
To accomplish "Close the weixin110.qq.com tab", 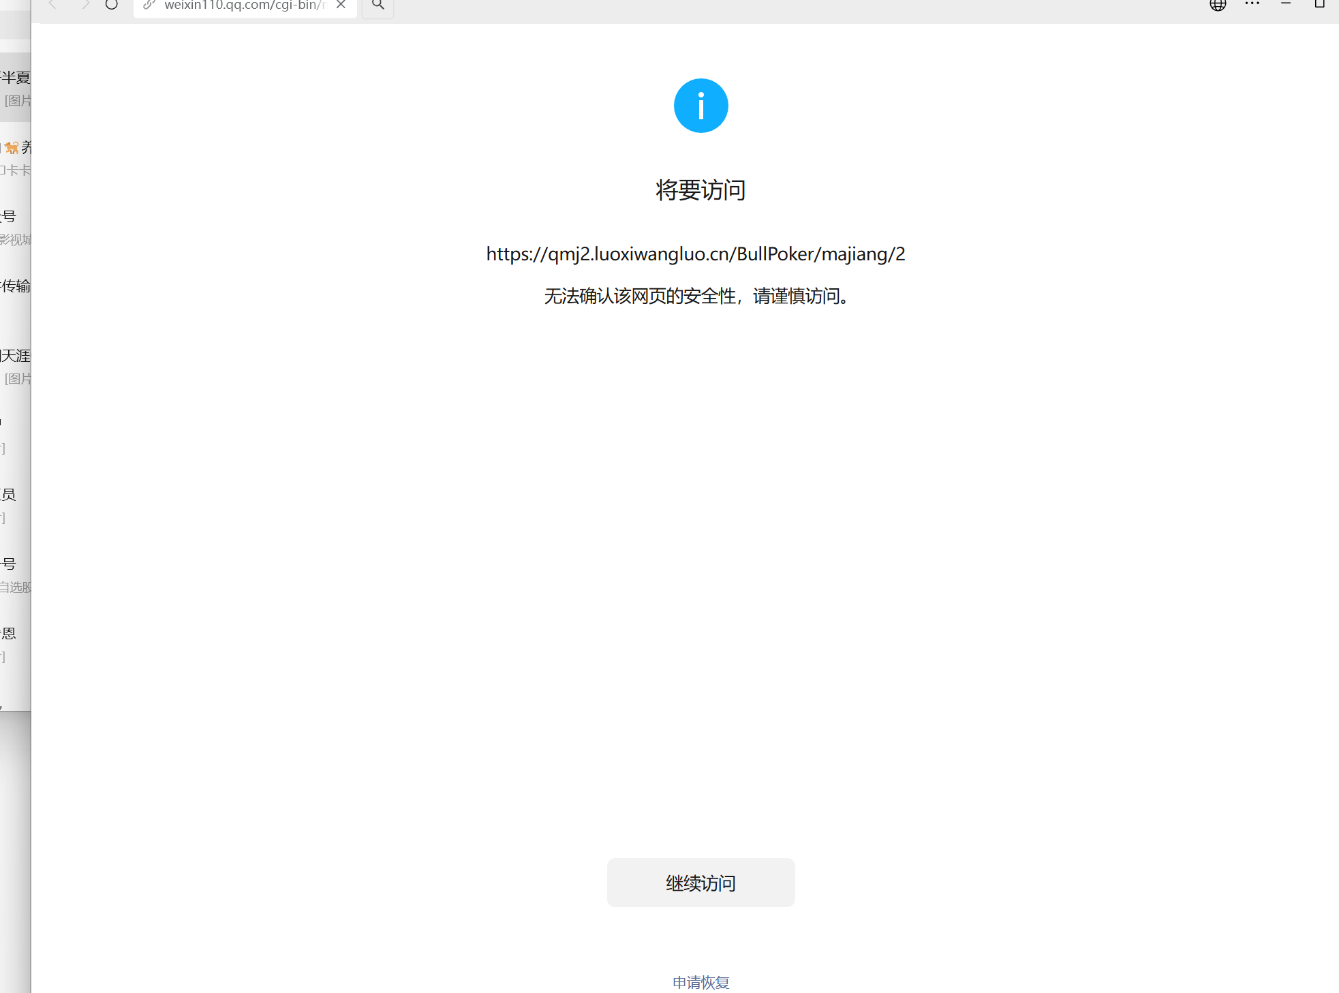I will point(341,5).
